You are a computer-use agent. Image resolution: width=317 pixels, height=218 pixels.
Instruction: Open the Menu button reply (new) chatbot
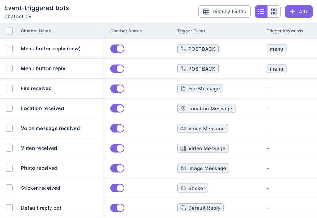coord(51,49)
